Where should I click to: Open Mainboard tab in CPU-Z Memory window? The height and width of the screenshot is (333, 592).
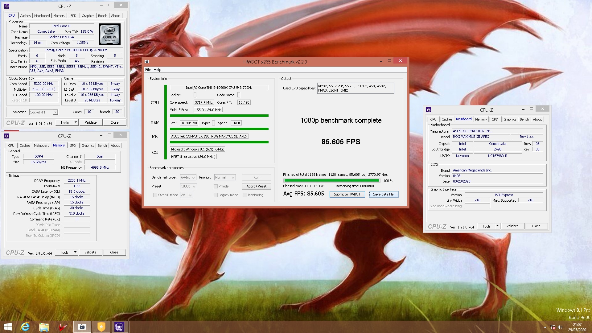pyautogui.click(x=42, y=146)
